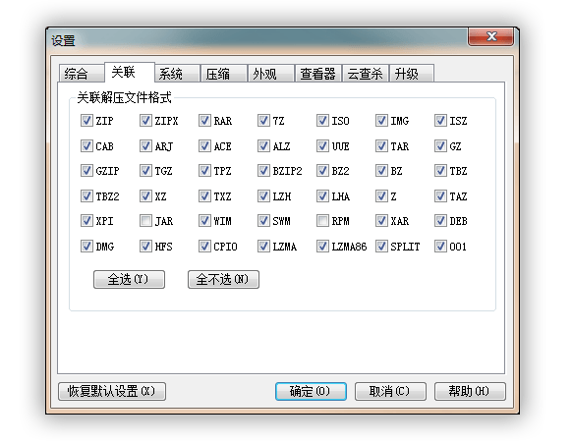572x444 pixels.
Task: Toggle the BZIP2 checkbox
Action: (263, 171)
